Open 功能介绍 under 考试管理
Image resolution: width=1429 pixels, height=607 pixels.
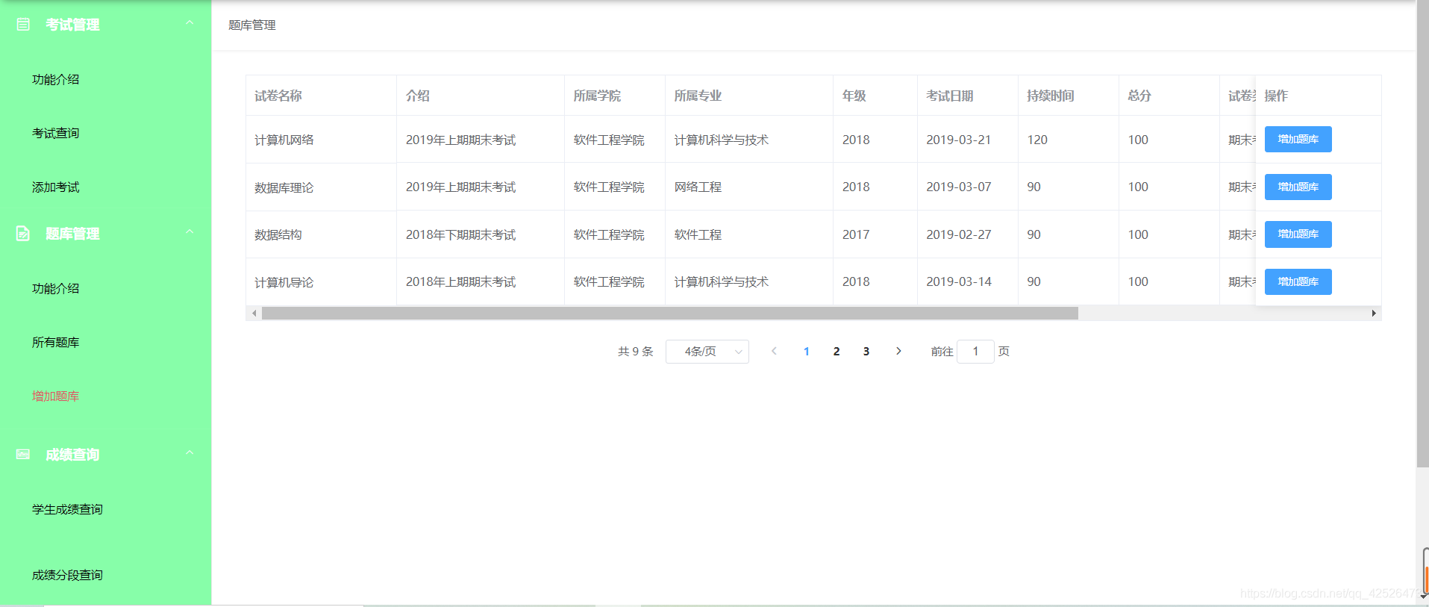pyautogui.click(x=55, y=79)
